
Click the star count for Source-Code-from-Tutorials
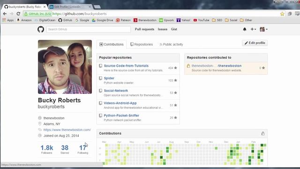172,68
